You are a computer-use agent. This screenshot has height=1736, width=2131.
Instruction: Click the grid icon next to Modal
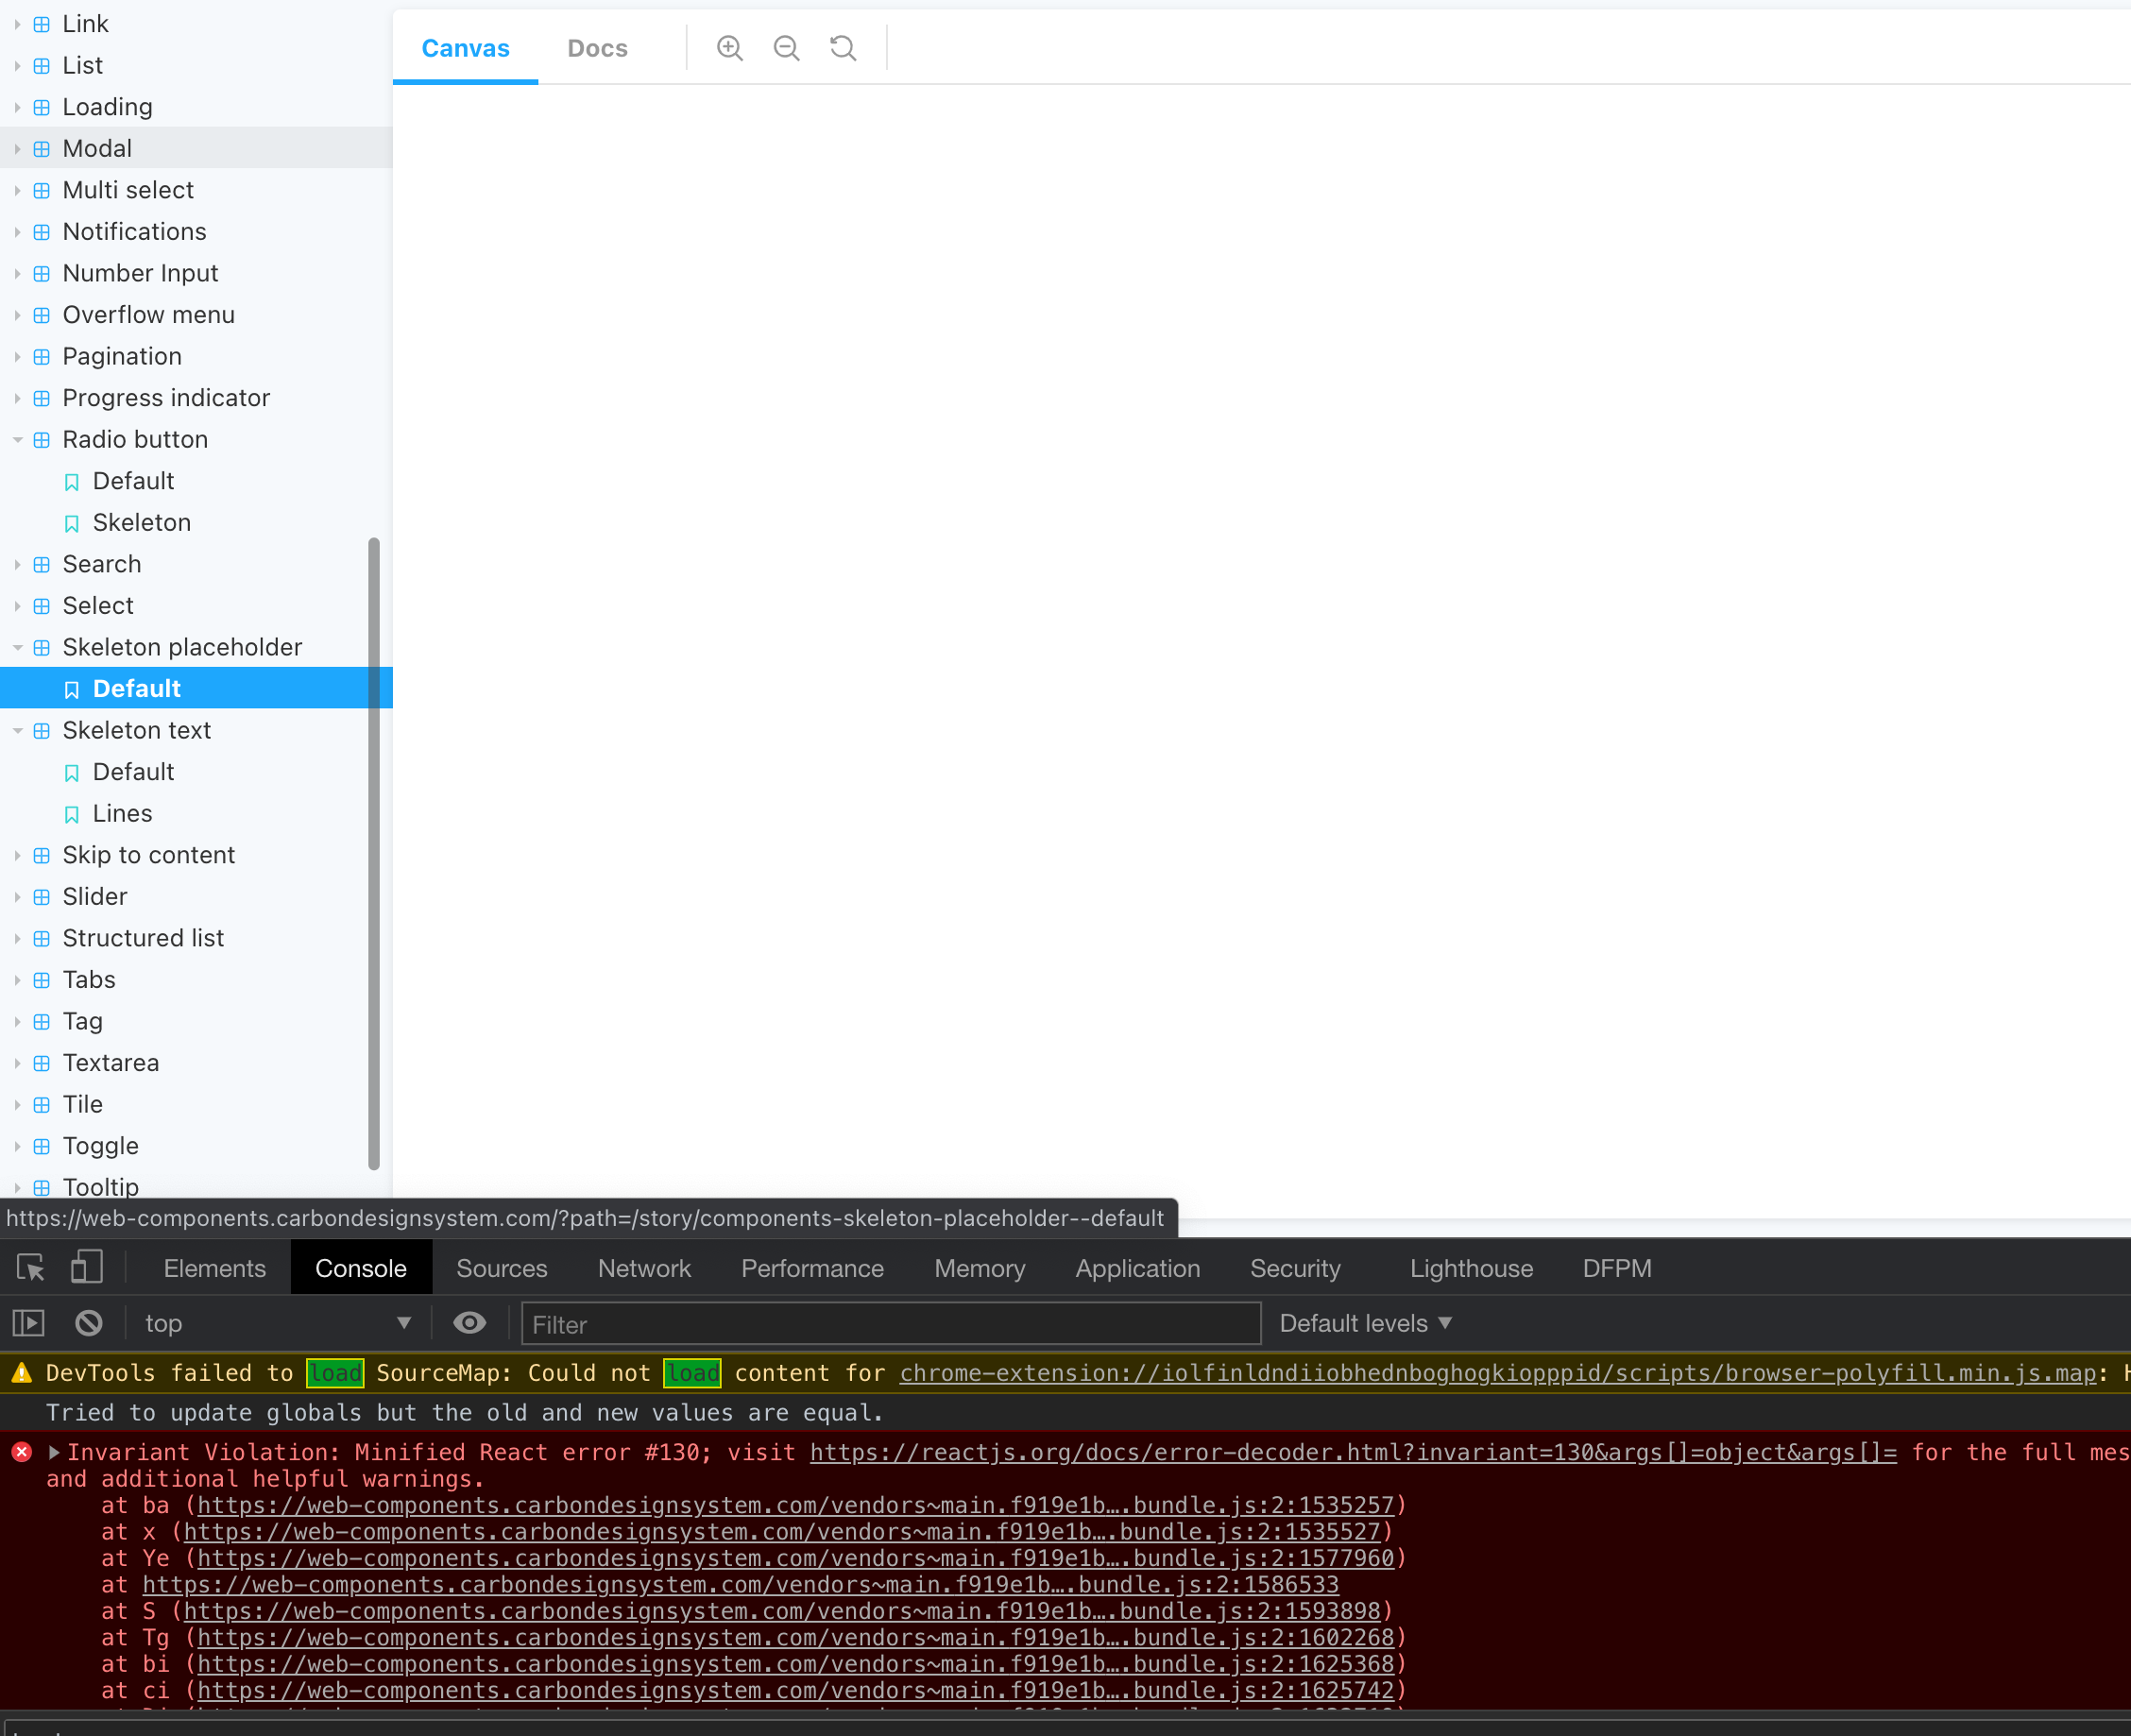coord(40,148)
